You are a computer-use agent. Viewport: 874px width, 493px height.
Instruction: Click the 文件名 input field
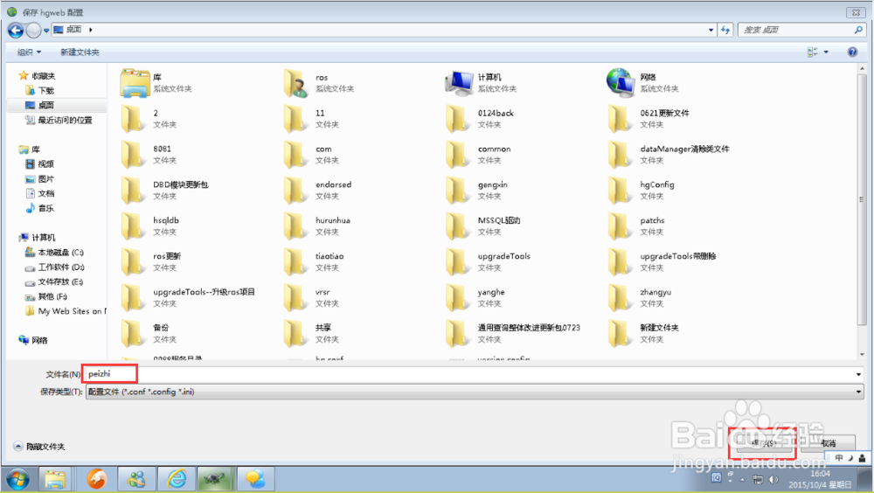point(472,374)
